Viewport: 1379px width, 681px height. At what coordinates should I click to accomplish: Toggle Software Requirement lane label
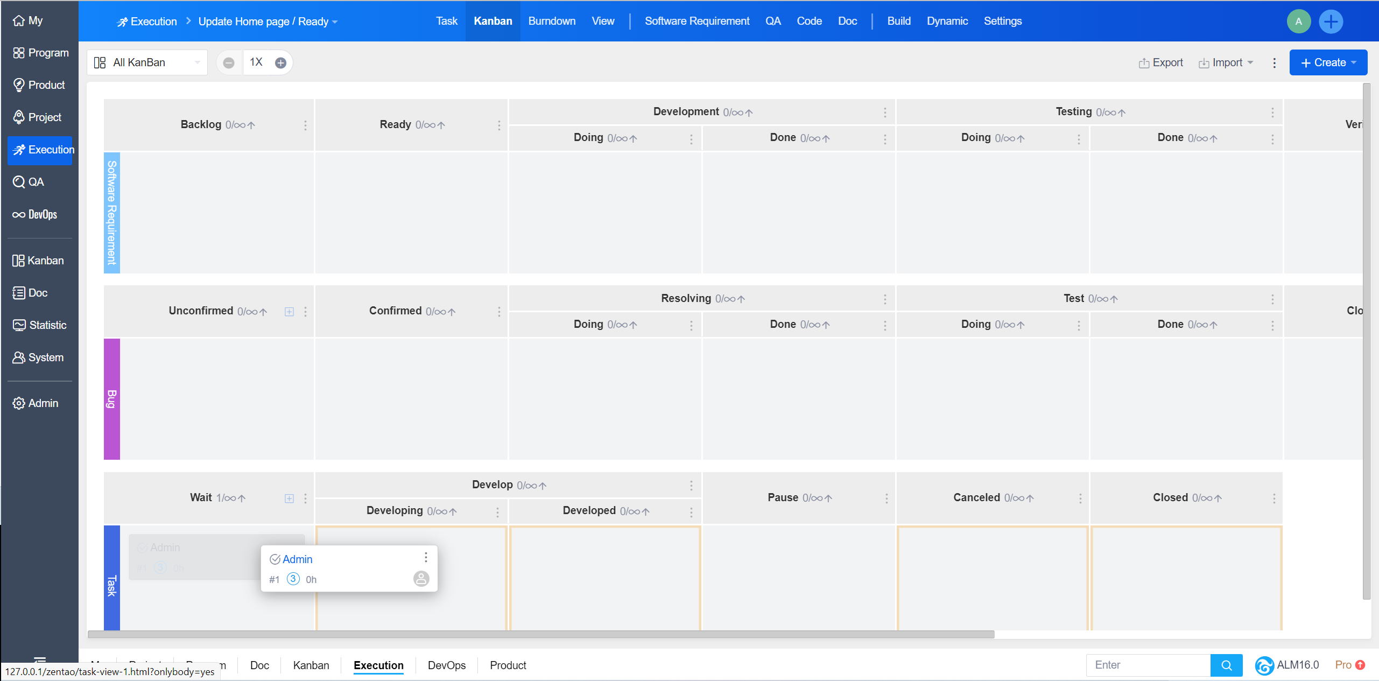(111, 213)
